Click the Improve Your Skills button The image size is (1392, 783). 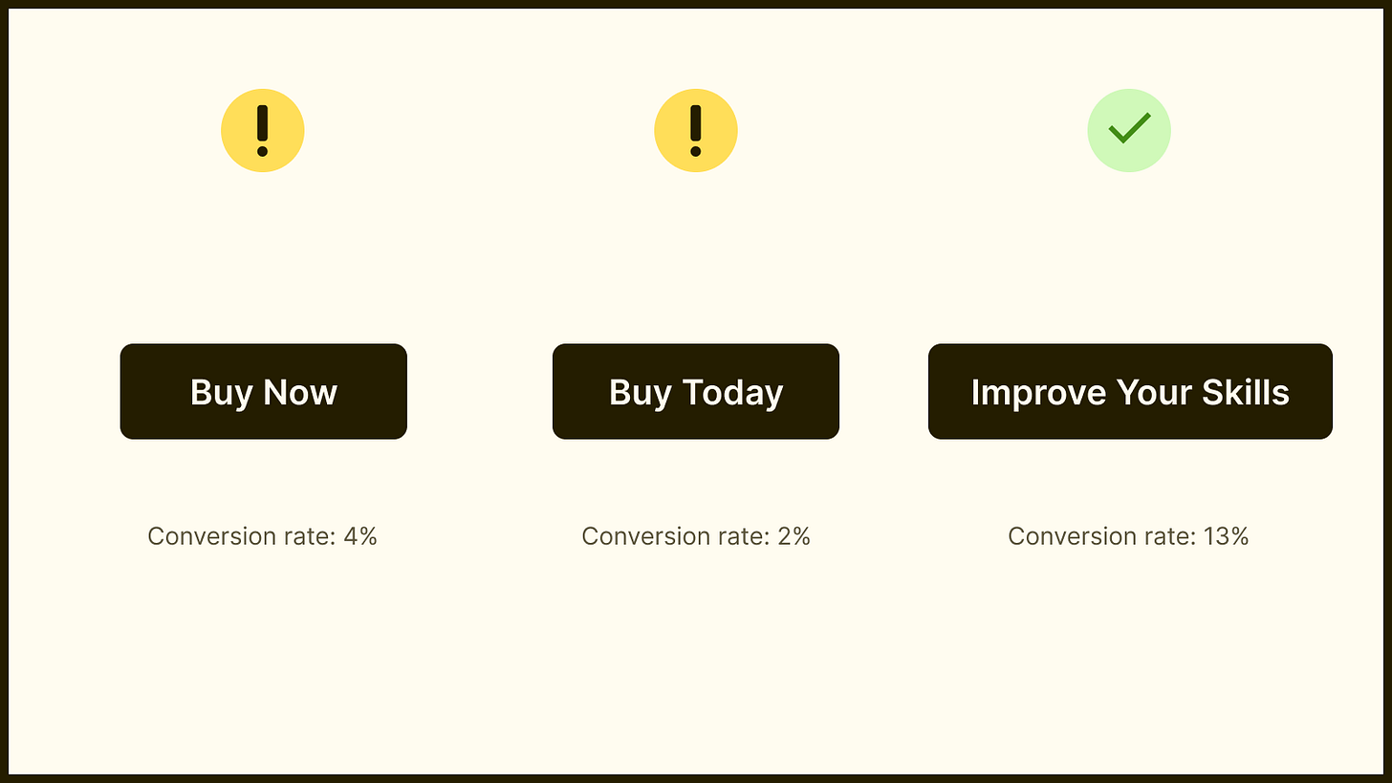click(1130, 392)
